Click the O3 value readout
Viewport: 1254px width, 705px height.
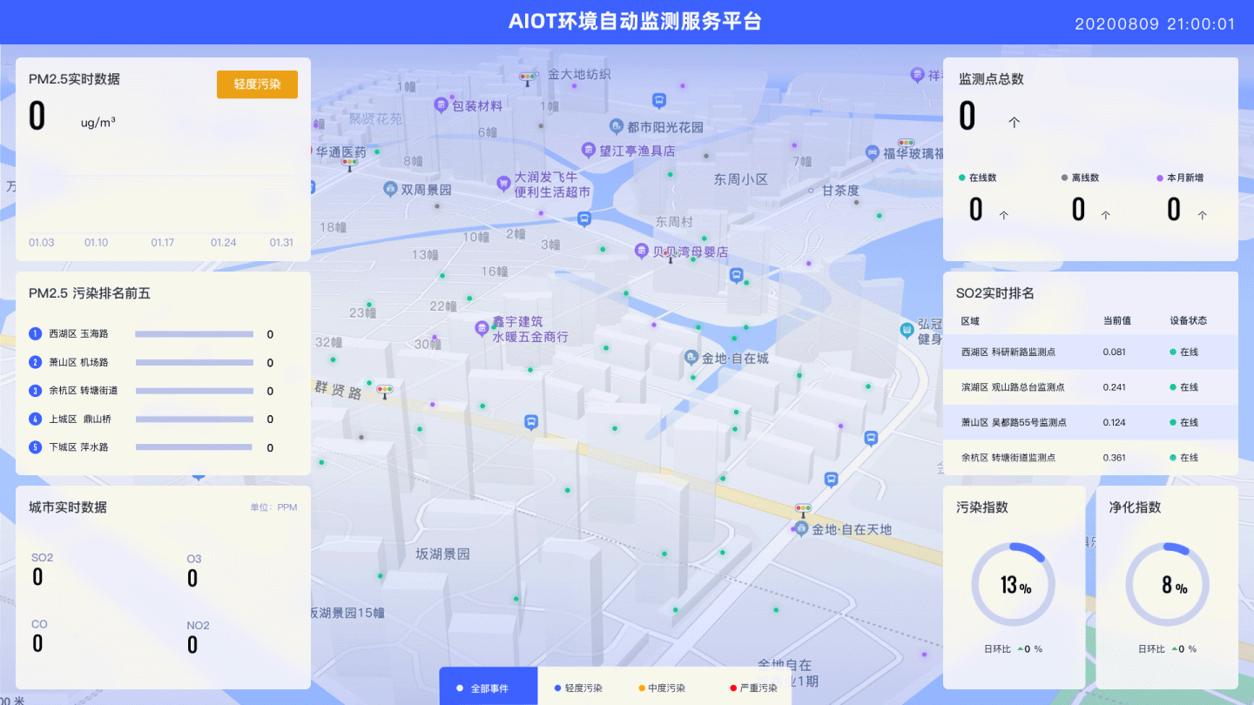192,578
